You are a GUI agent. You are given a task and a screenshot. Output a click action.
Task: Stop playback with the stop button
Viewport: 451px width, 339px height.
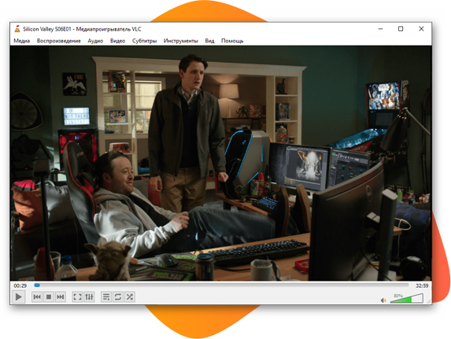coord(49,297)
